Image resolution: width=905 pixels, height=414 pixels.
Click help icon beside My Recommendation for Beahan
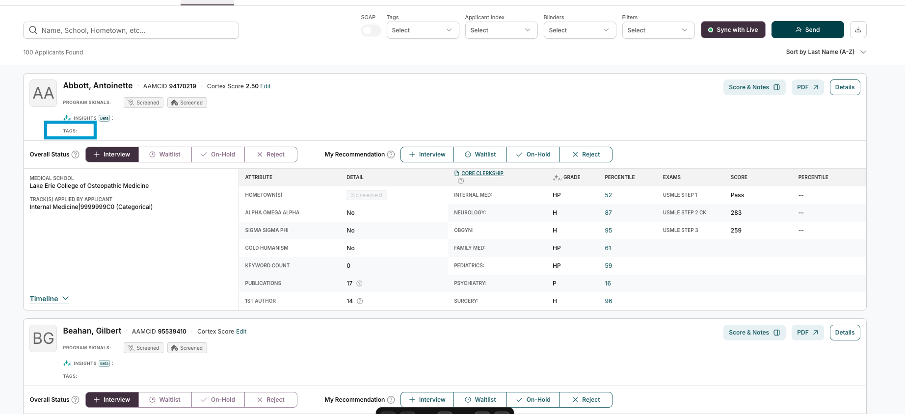pos(391,400)
